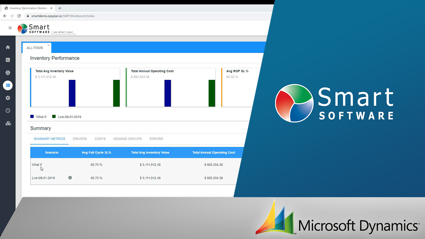Click the green Live bar in Total Avg Inventory Value
Screen dimensions: 425x239
point(116,93)
